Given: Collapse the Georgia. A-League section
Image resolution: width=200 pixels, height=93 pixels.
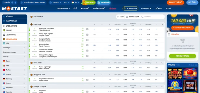Looking at the screenshot, I should (162, 87).
